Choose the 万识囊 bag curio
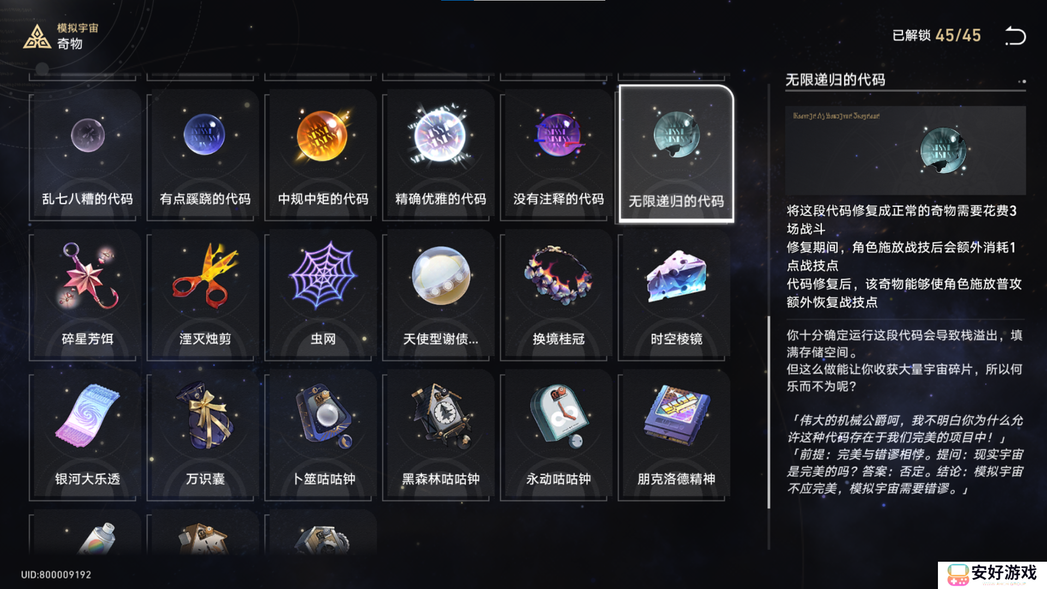This screenshot has width=1047, height=589. coord(205,435)
